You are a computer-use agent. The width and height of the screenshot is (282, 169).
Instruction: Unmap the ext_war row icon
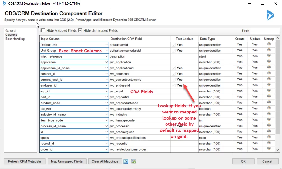[x=269, y=108]
